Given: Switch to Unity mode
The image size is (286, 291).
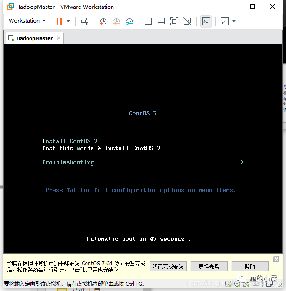Looking at the screenshot, I should tap(187, 21).
